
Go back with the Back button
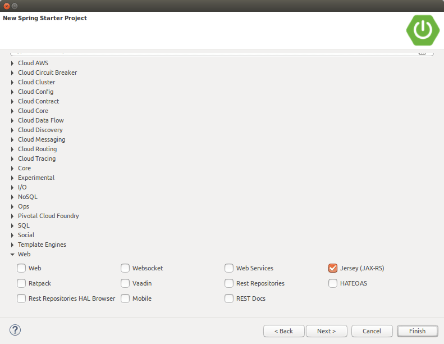(x=283, y=331)
